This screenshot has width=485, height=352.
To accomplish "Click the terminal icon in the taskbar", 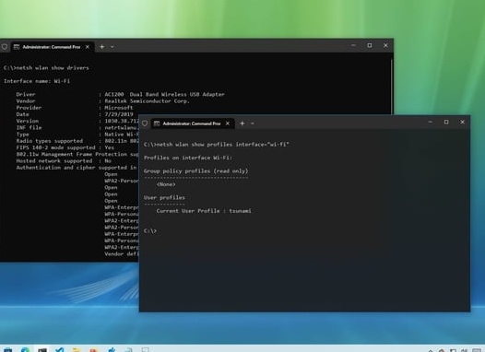I will pos(42,349).
